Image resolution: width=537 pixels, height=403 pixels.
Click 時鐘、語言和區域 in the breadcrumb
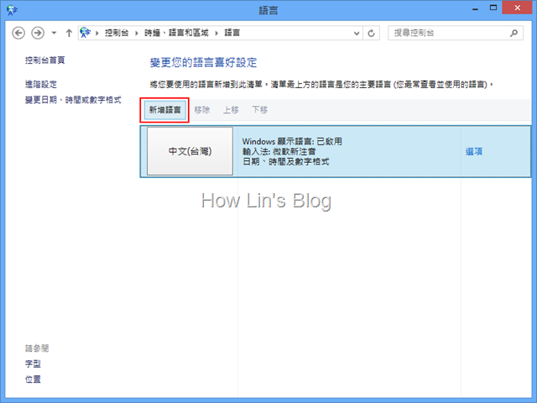click(x=176, y=33)
